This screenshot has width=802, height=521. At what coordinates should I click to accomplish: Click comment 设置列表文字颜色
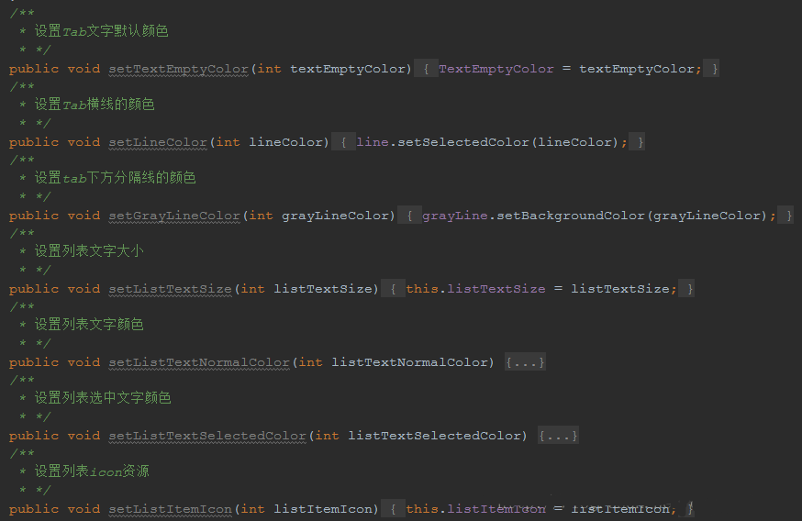(89, 325)
